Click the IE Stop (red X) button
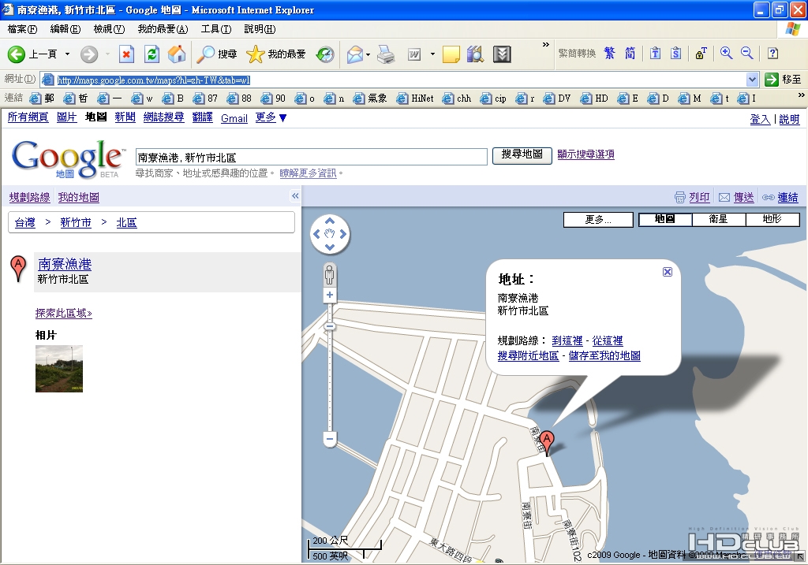 pyautogui.click(x=126, y=54)
